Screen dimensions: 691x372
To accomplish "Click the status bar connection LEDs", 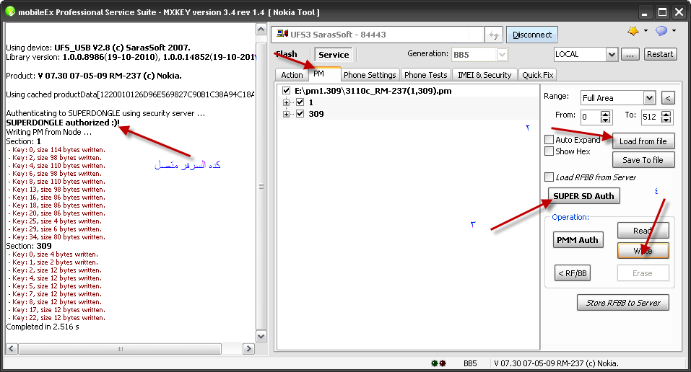I will click(438, 363).
